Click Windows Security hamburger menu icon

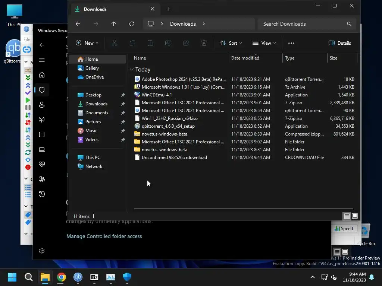coord(42,60)
